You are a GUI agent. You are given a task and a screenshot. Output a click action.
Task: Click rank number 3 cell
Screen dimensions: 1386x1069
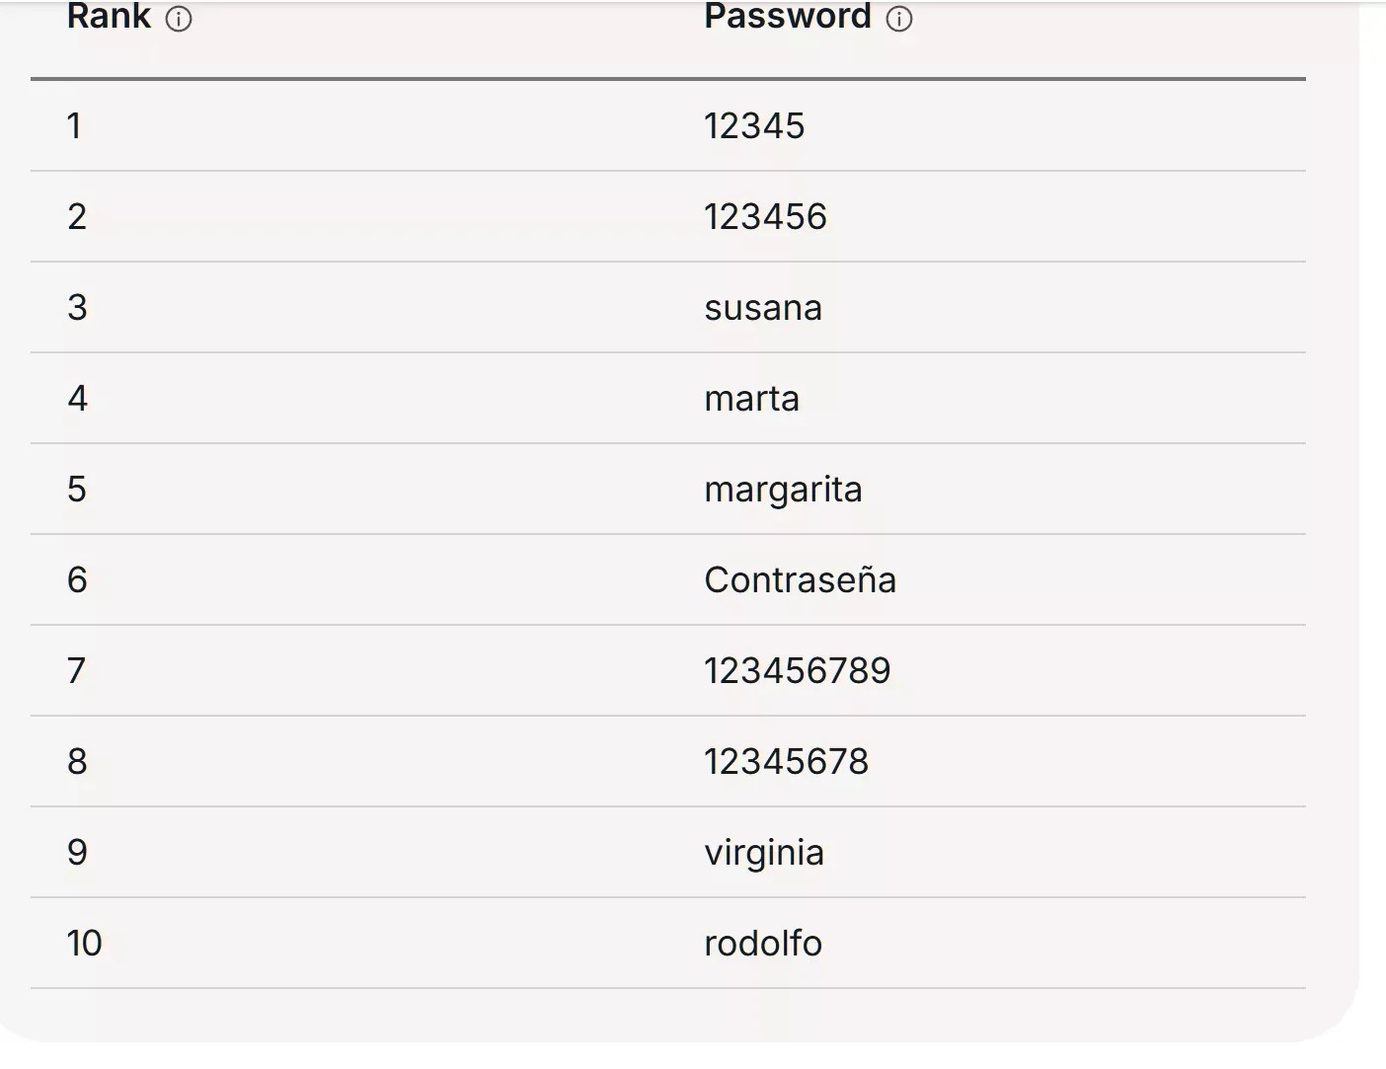[x=77, y=308]
